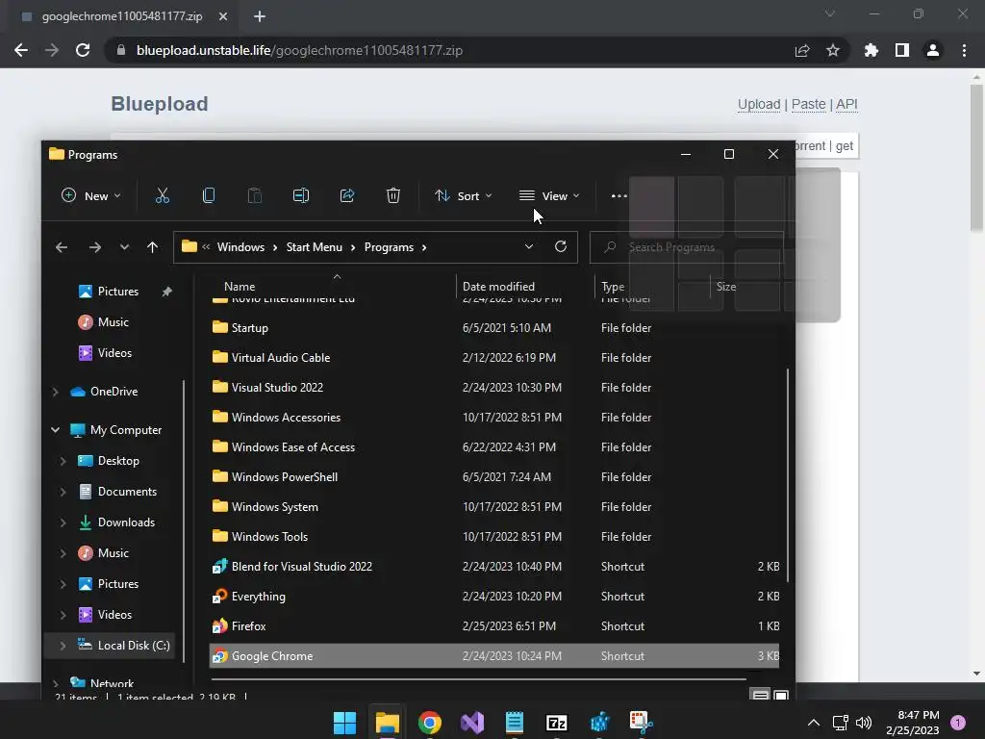
Task: Click Start Menu in the breadcrumb path
Action: pos(315,247)
